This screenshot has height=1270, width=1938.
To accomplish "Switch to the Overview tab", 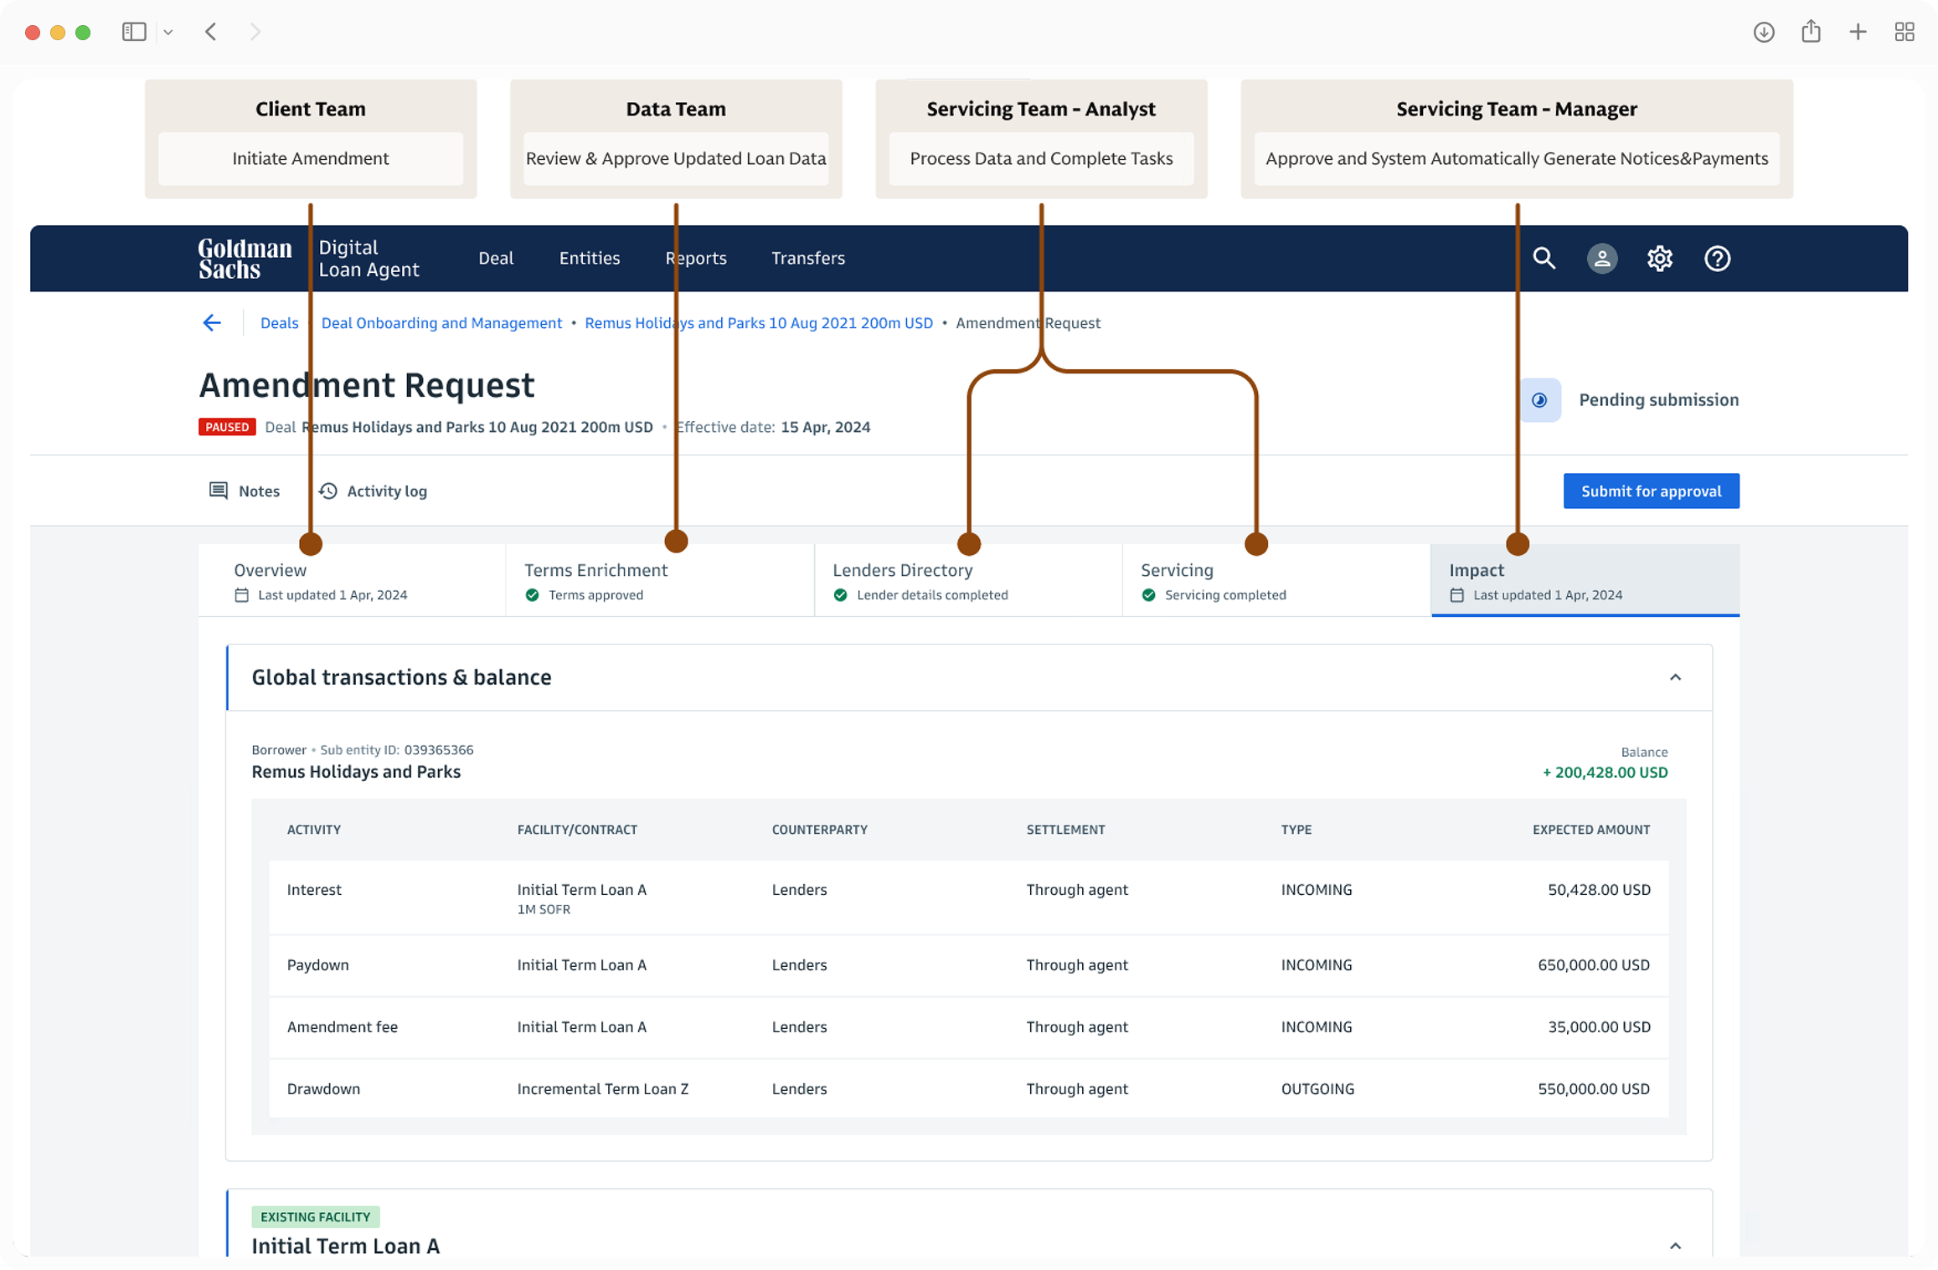I will click(352, 580).
